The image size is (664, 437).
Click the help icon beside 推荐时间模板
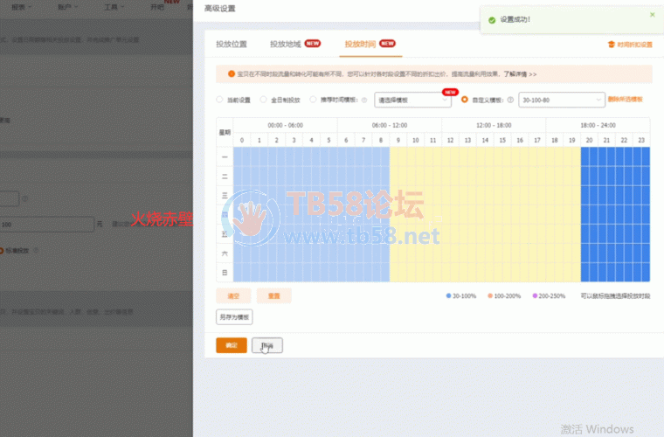[363, 100]
